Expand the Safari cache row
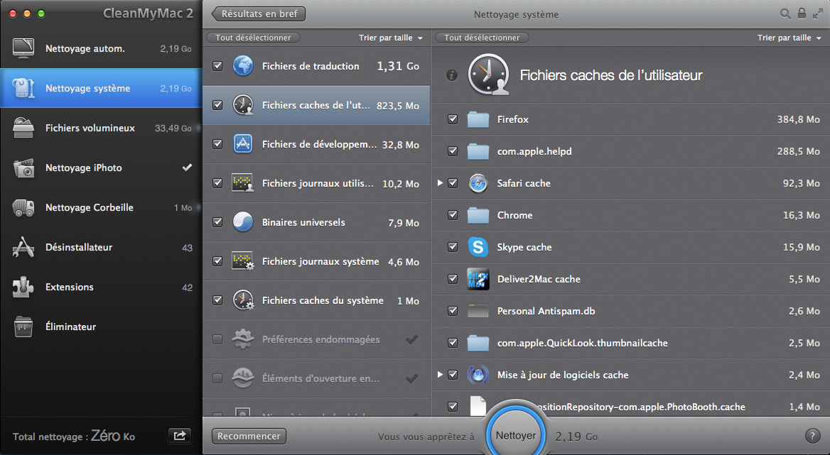The height and width of the screenshot is (455, 830). click(440, 183)
